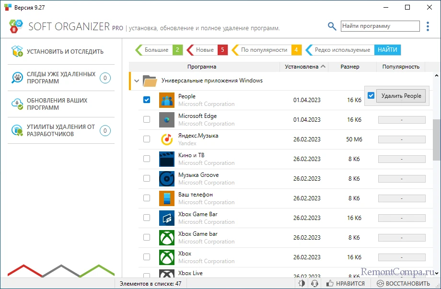Check the Ваш телефон checkbox

point(147,198)
